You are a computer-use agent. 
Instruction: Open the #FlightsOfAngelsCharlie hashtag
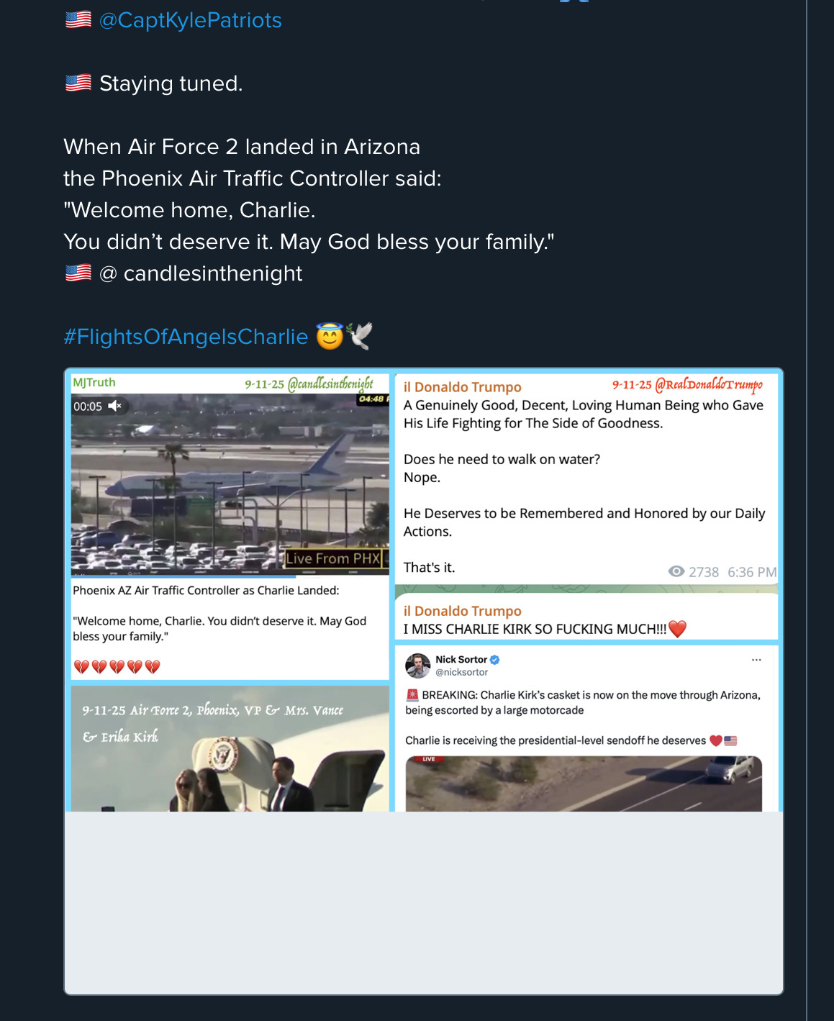click(x=186, y=337)
